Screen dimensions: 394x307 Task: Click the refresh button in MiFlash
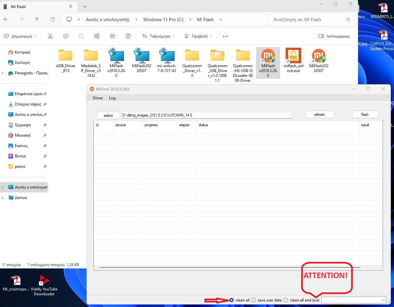click(320, 115)
